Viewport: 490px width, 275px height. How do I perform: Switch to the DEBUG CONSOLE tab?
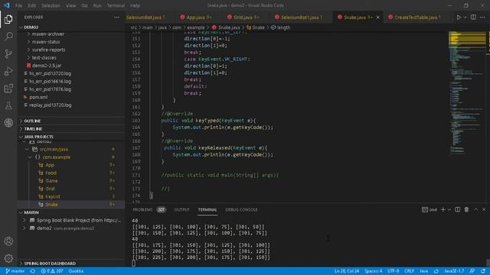241,209
